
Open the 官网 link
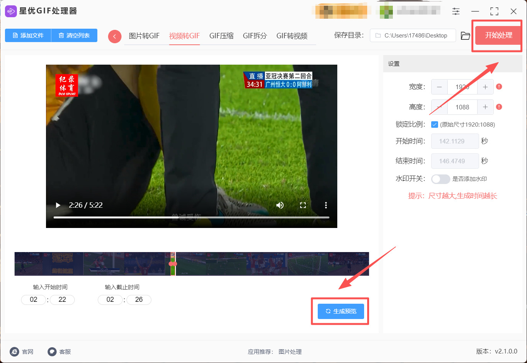21,352
